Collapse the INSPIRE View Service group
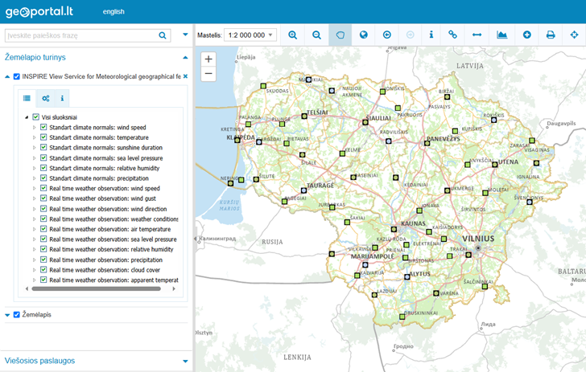The image size is (586, 372). pos(7,76)
